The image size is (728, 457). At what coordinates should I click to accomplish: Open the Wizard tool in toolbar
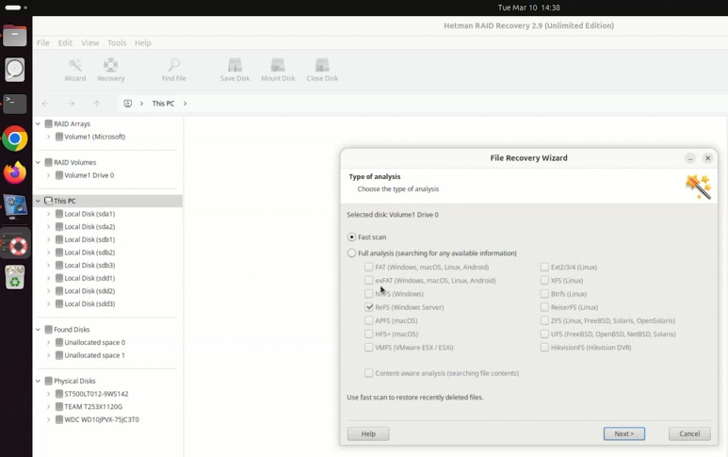pyautogui.click(x=74, y=70)
